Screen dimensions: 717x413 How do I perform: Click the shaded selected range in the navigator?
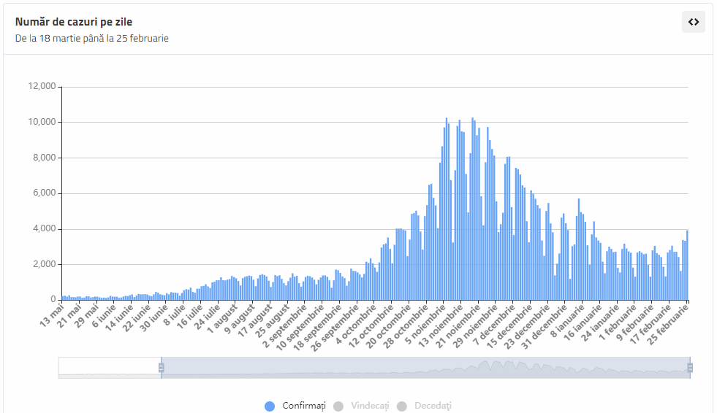pyautogui.click(x=424, y=368)
